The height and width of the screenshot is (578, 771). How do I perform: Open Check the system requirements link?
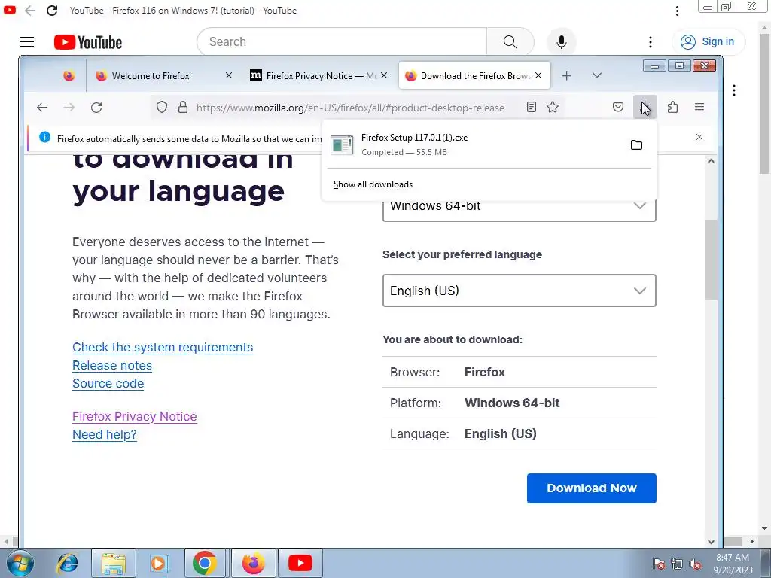pos(163,348)
